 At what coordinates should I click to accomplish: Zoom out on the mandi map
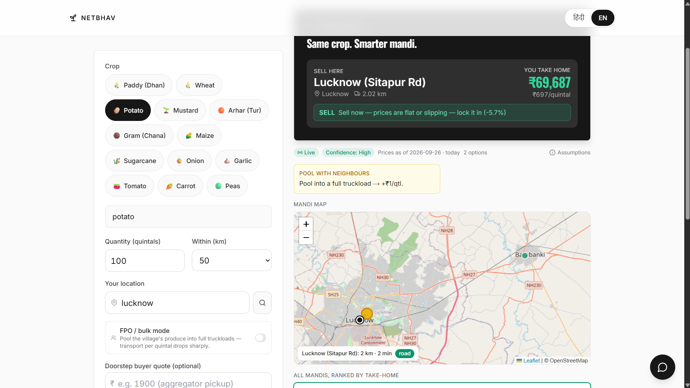306,238
